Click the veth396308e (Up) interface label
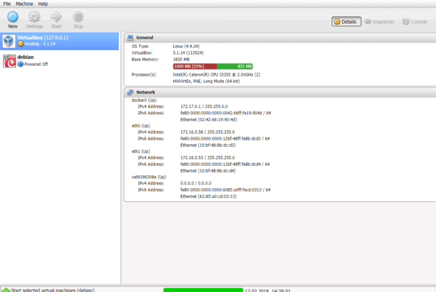436x292 pixels. click(149, 177)
